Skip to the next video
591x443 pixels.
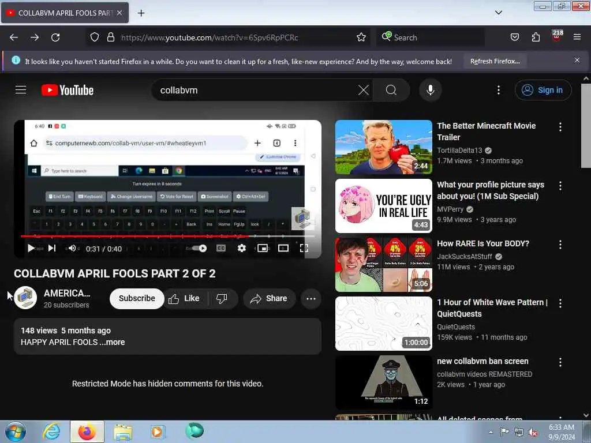(x=52, y=248)
